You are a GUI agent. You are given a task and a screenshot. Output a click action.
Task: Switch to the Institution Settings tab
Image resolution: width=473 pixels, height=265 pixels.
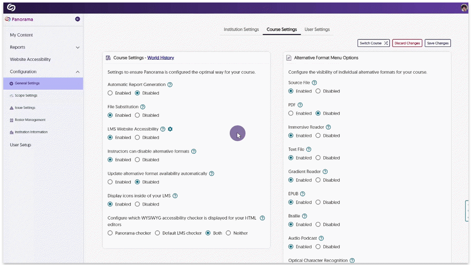click(242, 29)
